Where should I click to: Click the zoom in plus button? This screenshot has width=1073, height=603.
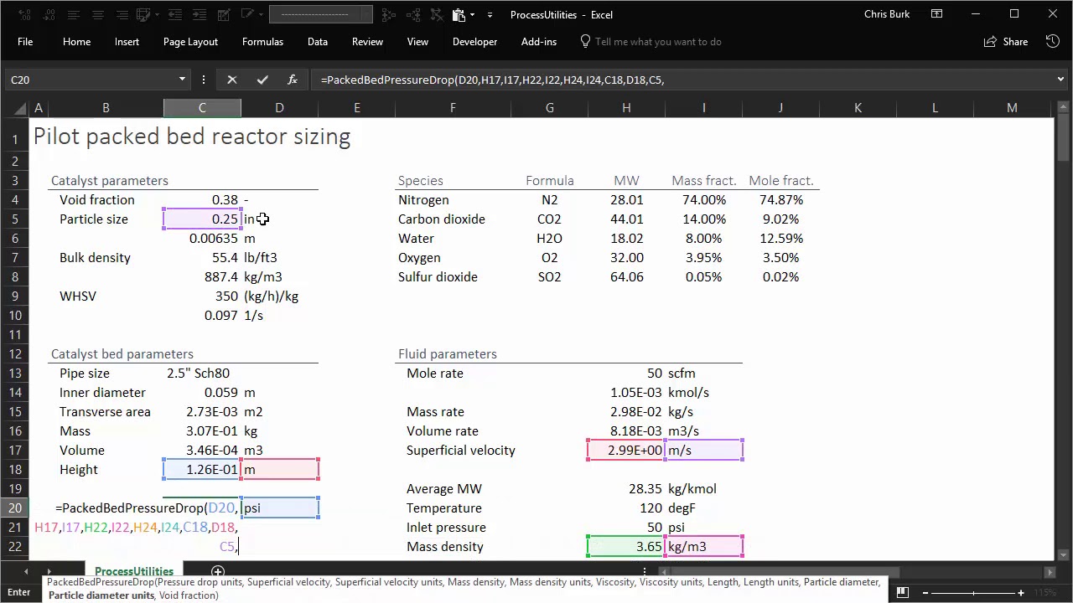[x=1020, y=593]
